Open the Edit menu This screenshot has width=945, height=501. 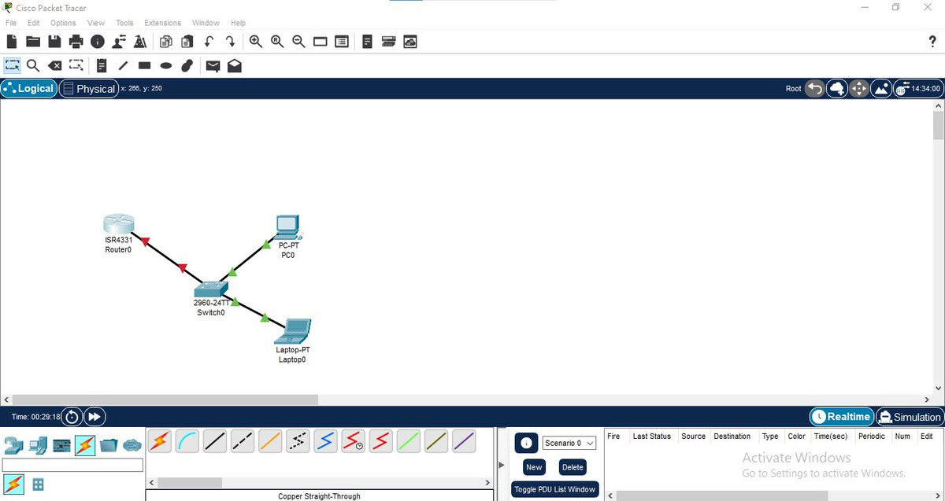coord(33,23)
